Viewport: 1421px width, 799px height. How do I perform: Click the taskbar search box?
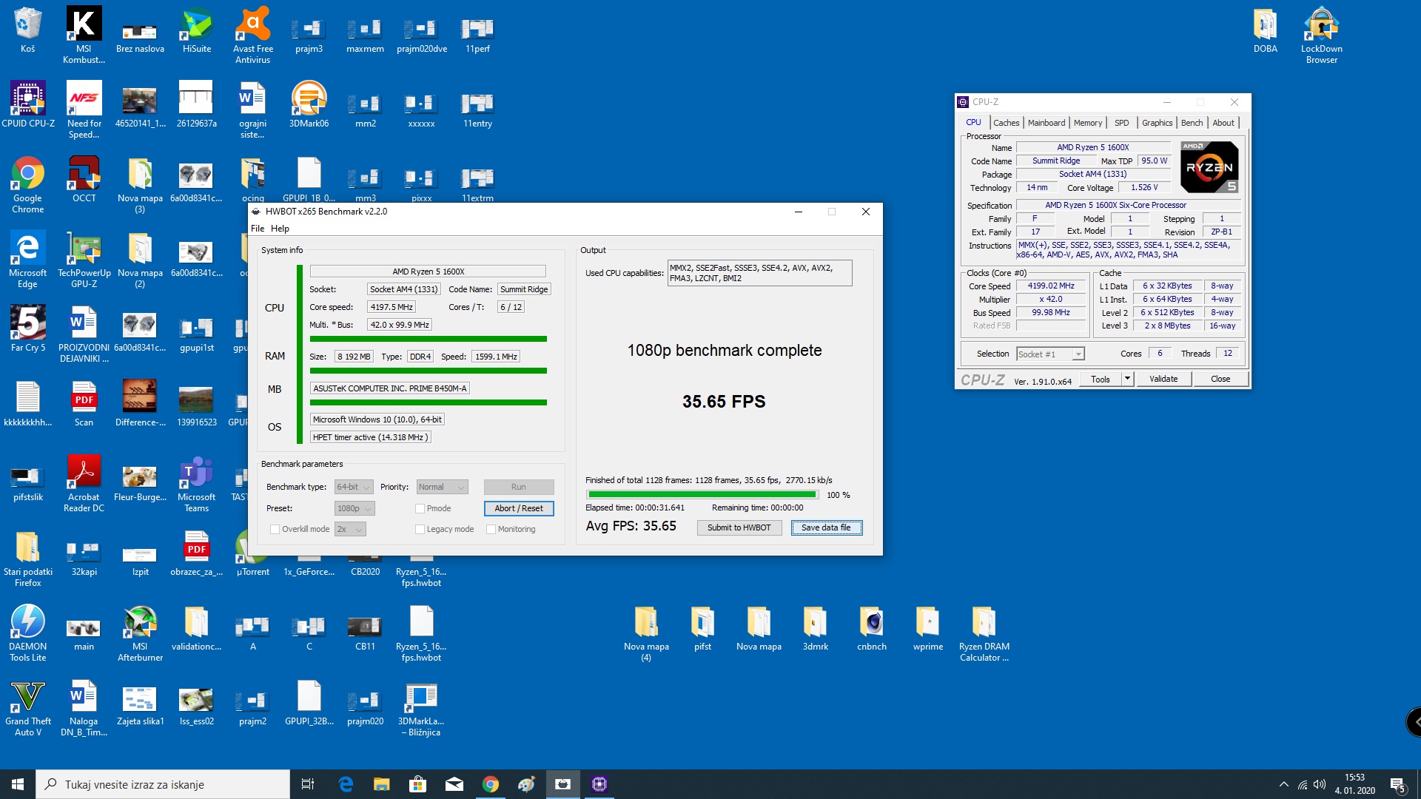point(163,784)
